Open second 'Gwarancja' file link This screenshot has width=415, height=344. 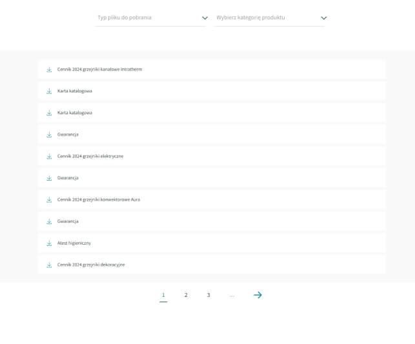click(68, 178)
